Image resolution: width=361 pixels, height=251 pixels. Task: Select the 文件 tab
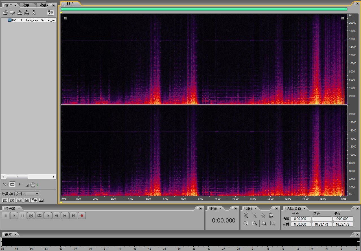click(x=9, y=5)
